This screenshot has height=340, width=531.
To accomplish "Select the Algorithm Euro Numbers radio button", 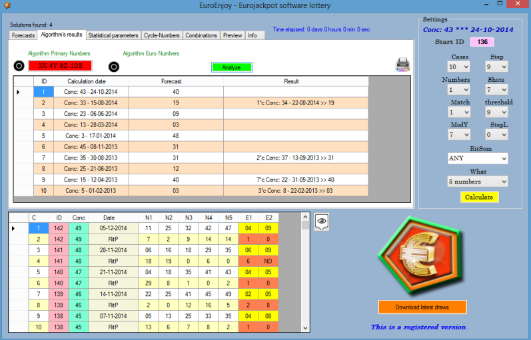I will point(114,67).
